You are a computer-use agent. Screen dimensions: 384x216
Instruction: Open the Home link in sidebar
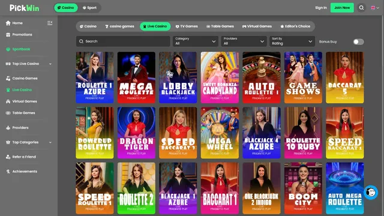click(17, 23)
